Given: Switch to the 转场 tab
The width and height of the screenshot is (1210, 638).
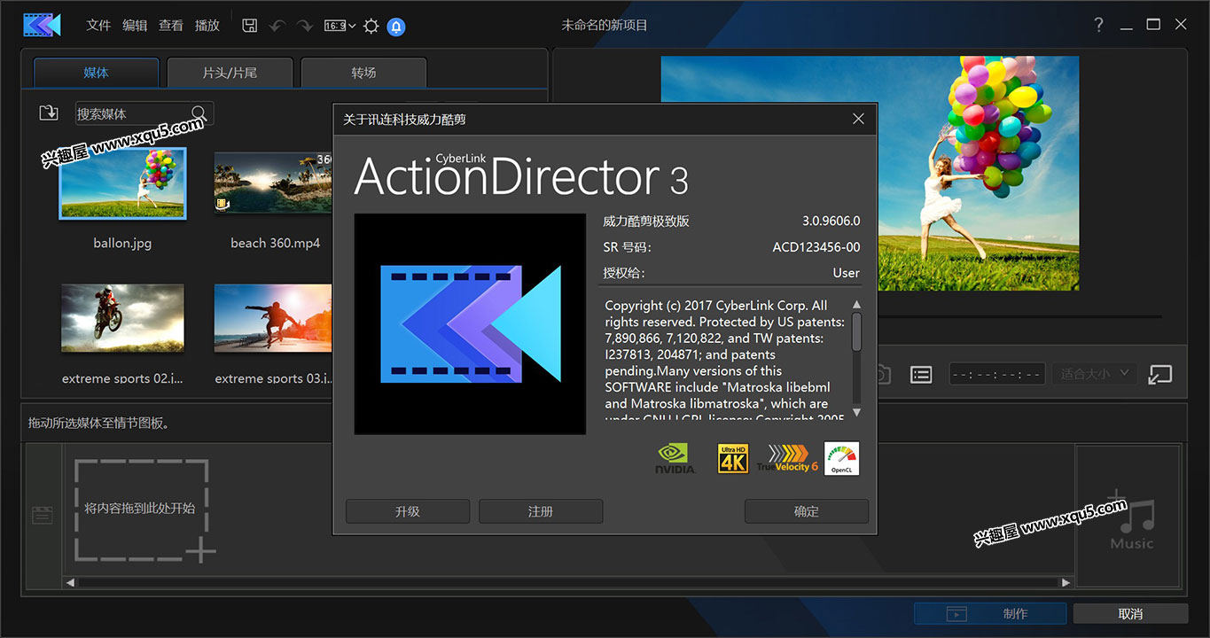Looking at the screenshot, I should (363, 73).
